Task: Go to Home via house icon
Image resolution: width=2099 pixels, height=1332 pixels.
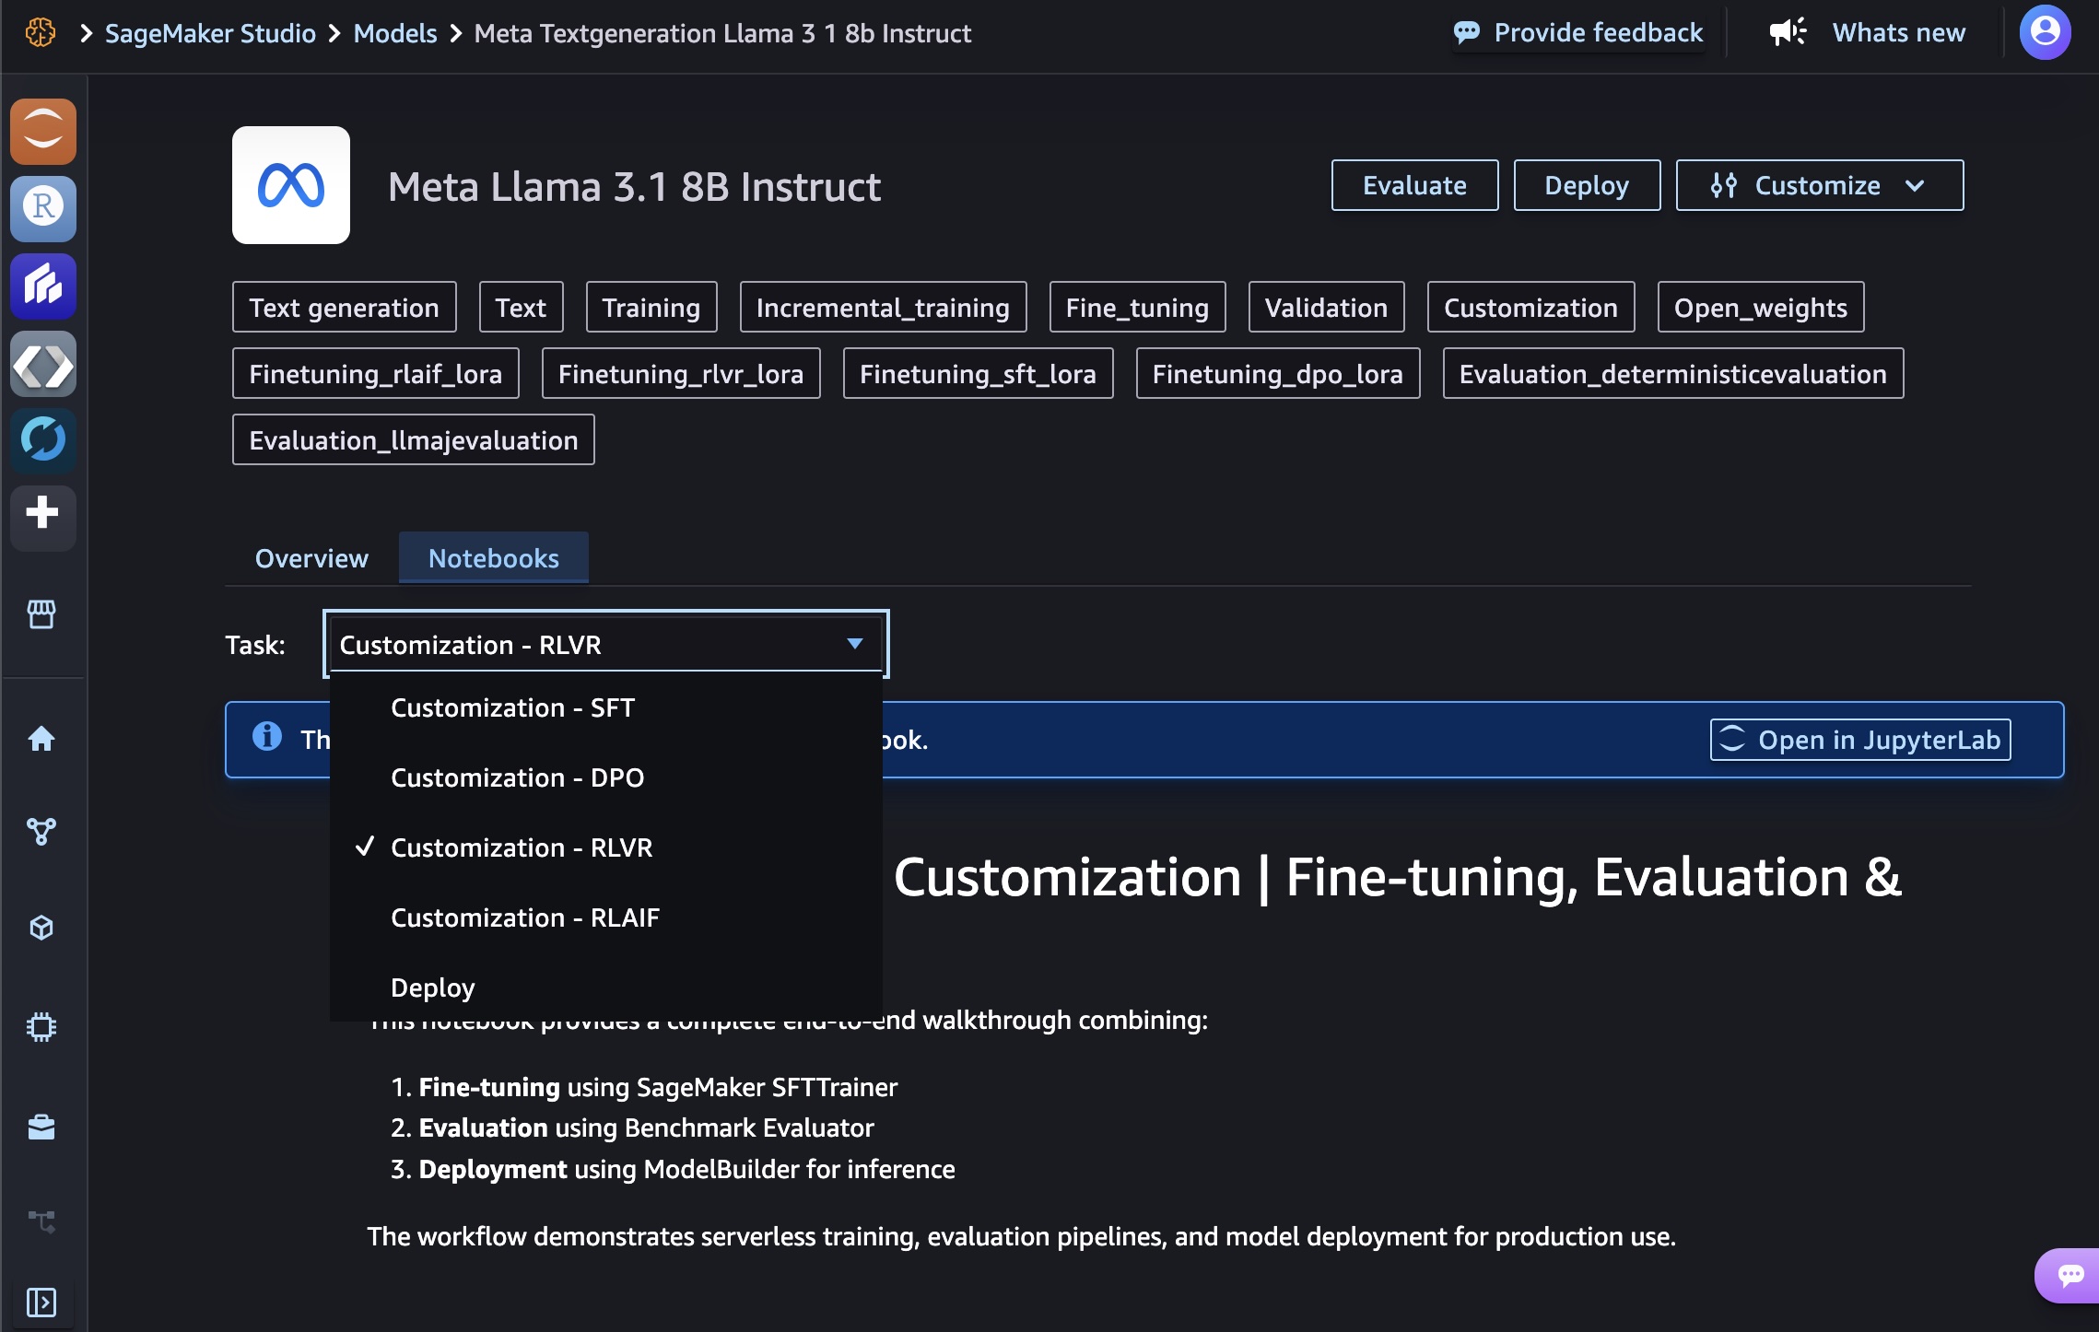Action: point(41,739)
